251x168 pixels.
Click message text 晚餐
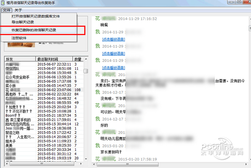104,25
